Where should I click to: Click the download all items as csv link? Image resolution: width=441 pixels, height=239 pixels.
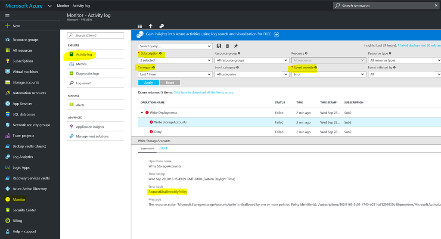click(x=204, y=93)
